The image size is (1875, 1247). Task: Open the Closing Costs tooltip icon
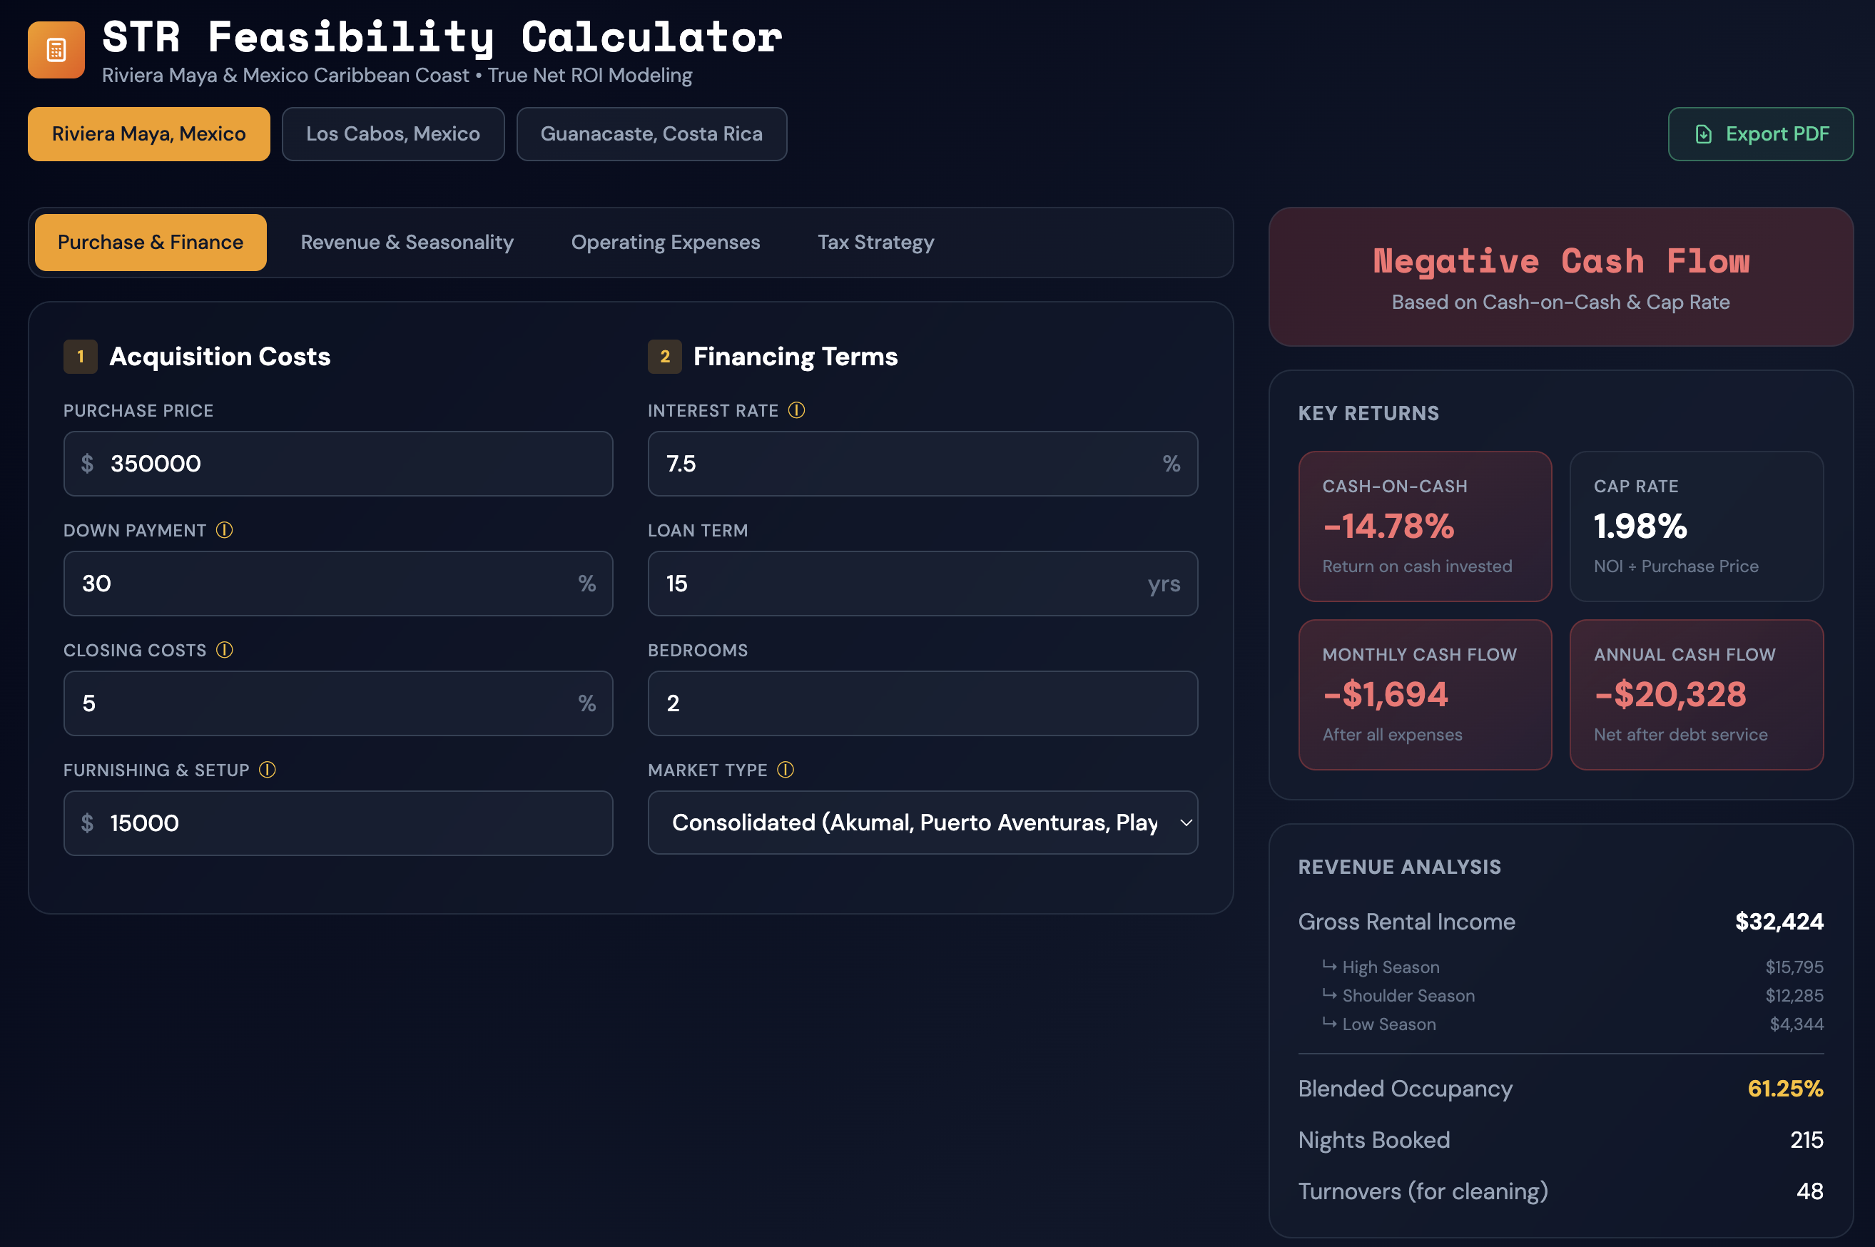pos(224,650)
